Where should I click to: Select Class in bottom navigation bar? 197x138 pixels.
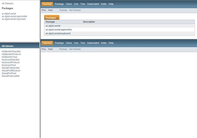coord(69,43)
